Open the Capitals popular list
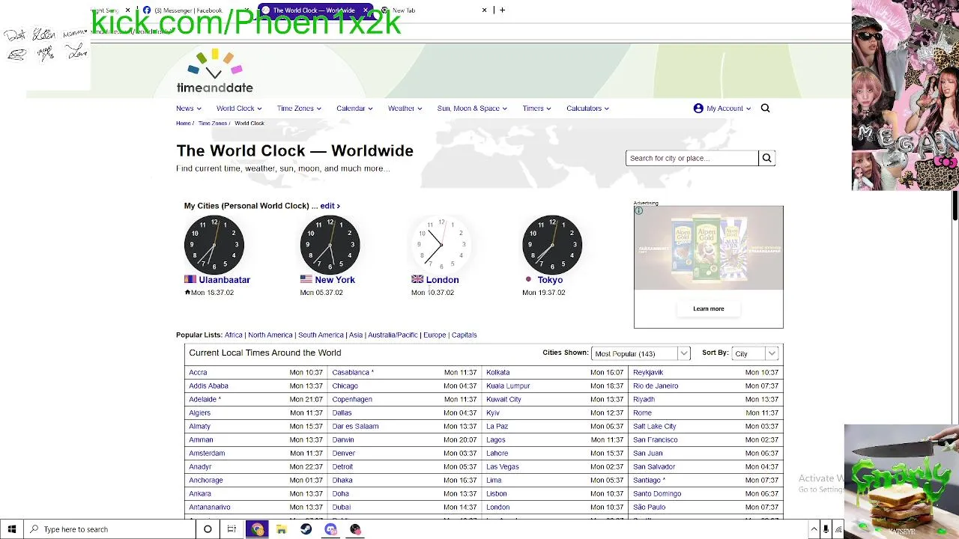This screenshot has width=959, height=539. pyautogui.click(x=465, y=335)
